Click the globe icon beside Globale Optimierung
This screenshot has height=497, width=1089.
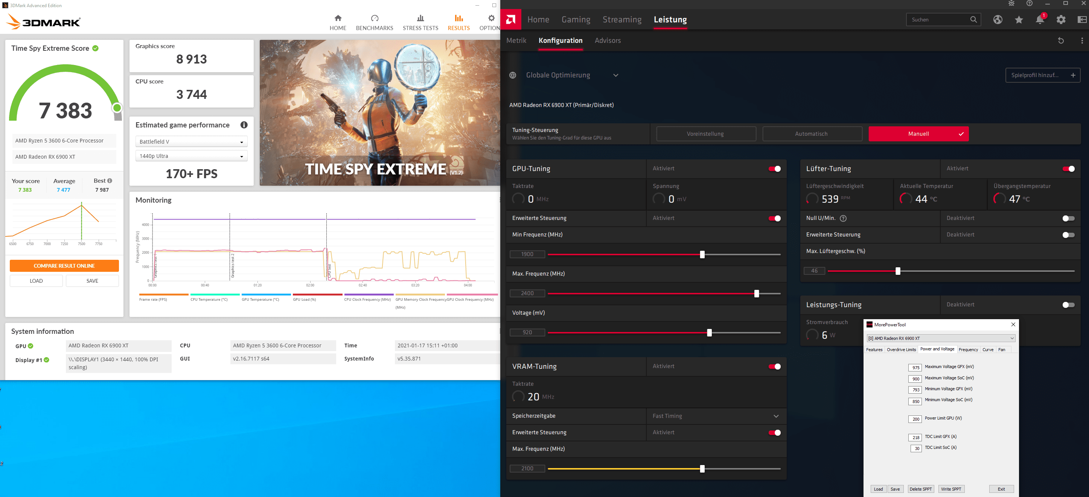[513, 75]
